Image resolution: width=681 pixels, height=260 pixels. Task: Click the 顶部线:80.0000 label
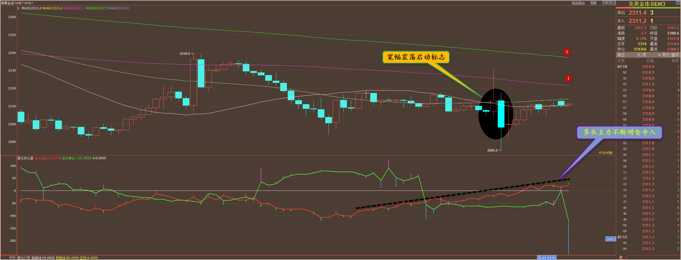click(x=67, y=258)
